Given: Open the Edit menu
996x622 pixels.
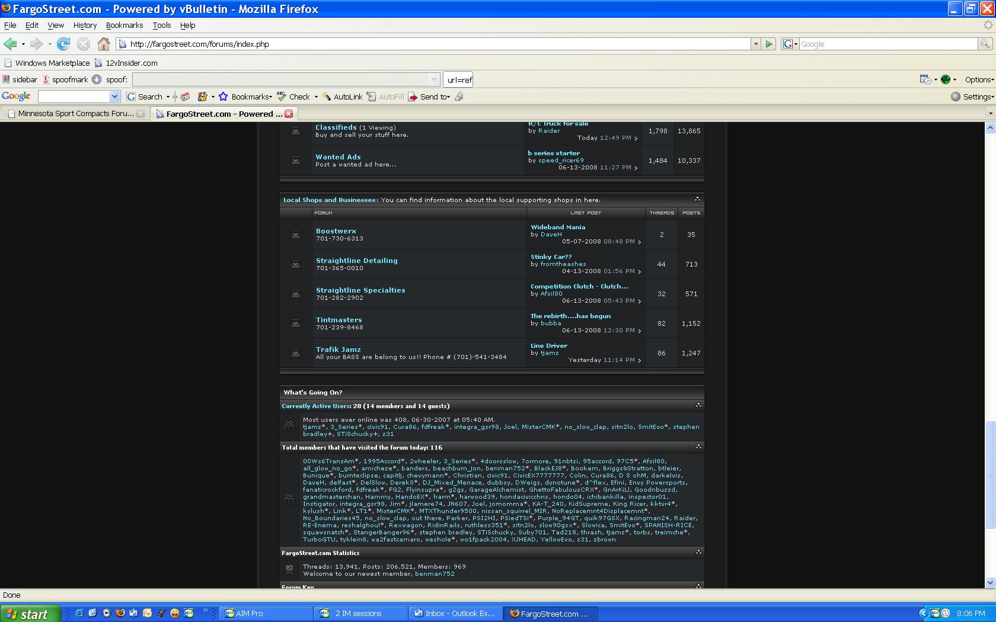Looking at the screenshot, I should point(32,25).
